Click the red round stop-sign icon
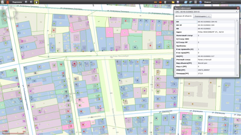The height and width of the screenshot is (135, 241). pyautogui.click(x=161, y=2)
